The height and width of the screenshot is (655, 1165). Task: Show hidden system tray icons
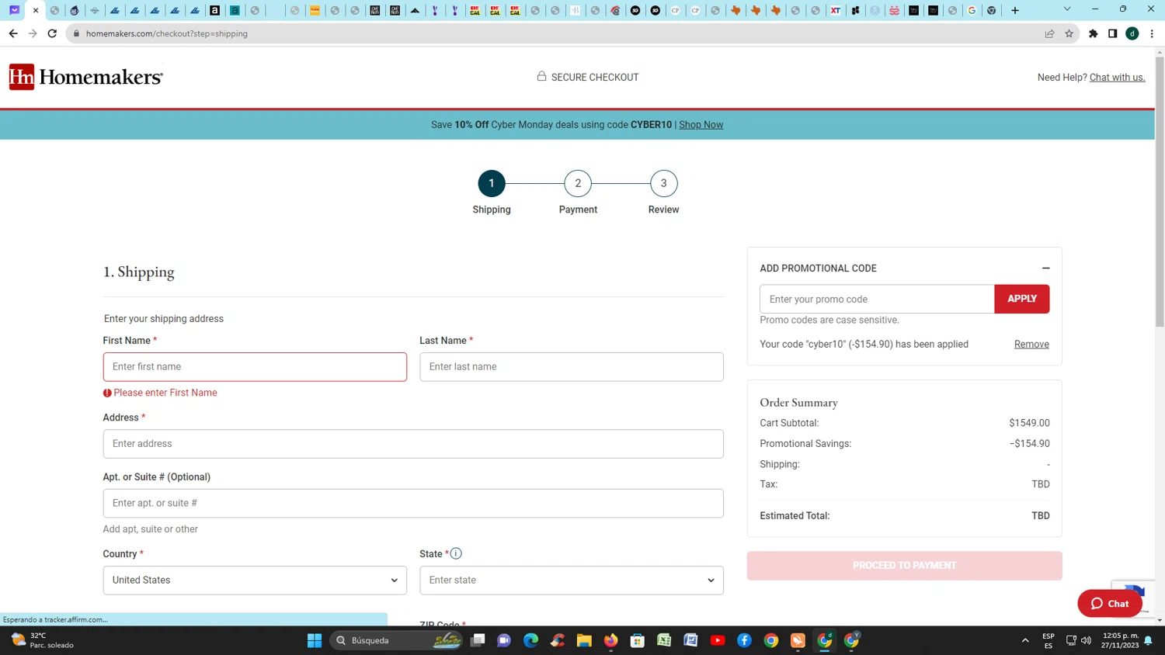click(1025, 640)
